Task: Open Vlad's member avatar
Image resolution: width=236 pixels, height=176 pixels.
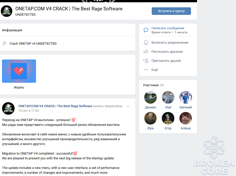Action: [168, 97]
